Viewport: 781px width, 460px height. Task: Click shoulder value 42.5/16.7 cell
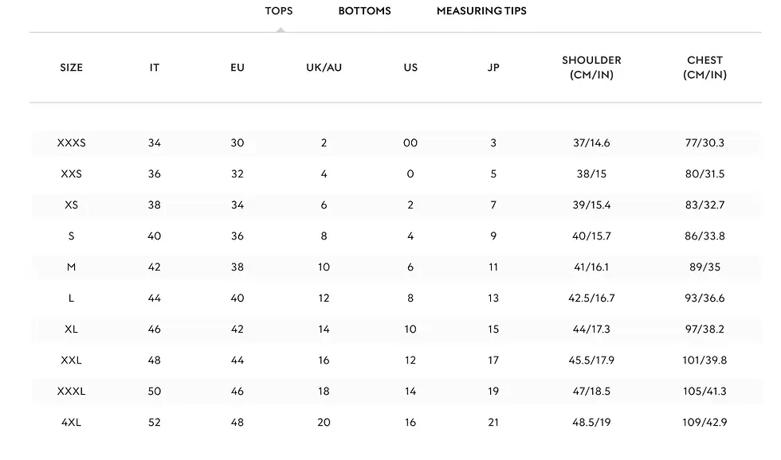point(591,298)
